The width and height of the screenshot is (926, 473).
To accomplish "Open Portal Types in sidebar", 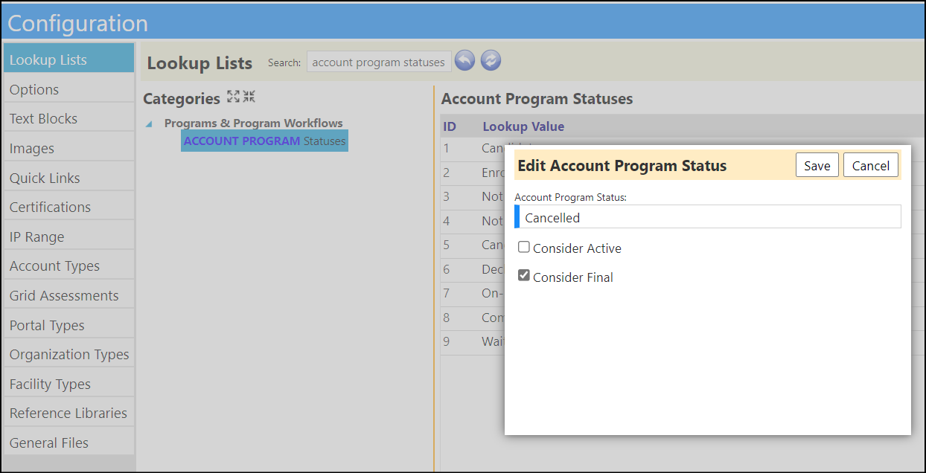I will tap(68, 325).
